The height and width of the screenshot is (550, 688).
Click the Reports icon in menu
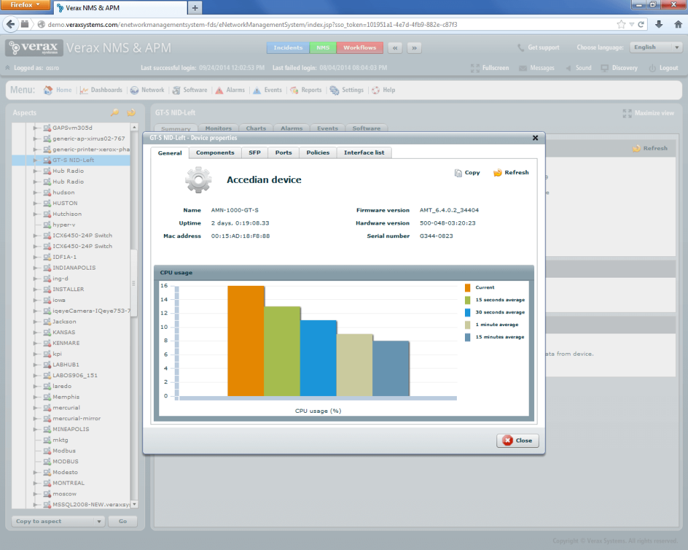click(x=294, y=90)
